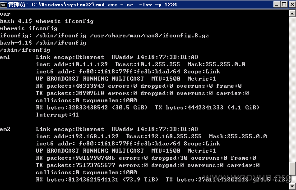Click the Interrupt:41 line
Screen dimensions: 296x190
tap(57, 115)
